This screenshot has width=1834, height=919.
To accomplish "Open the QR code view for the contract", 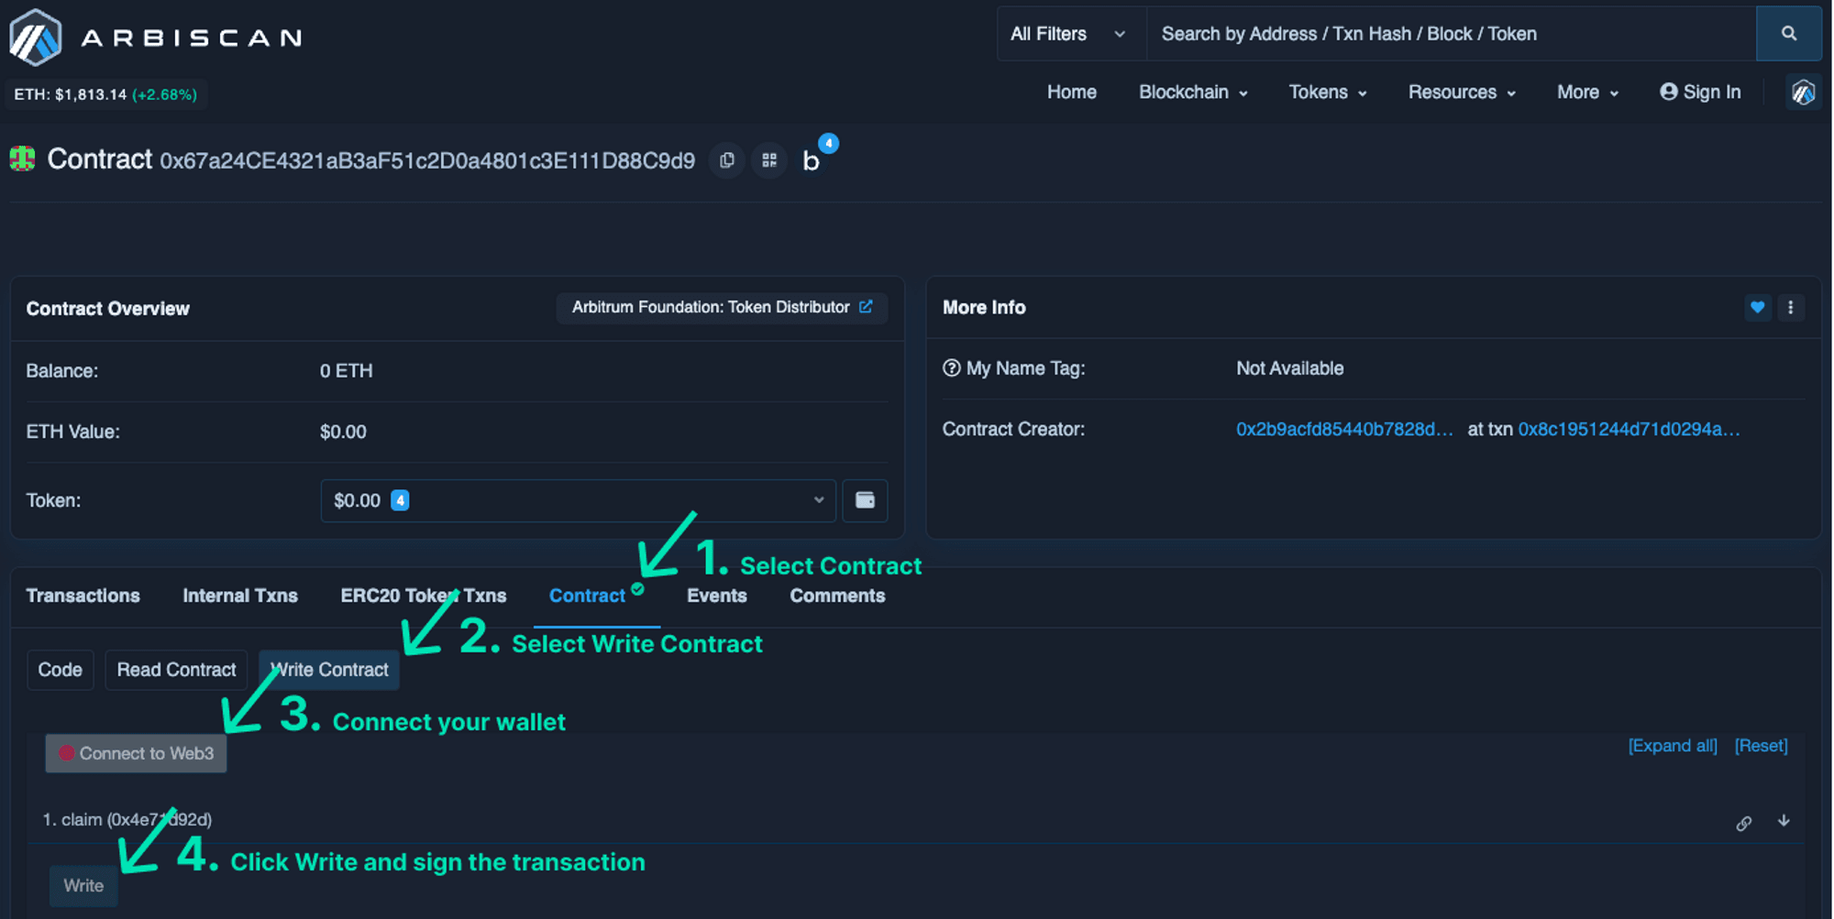I will (x=769, y=160).
